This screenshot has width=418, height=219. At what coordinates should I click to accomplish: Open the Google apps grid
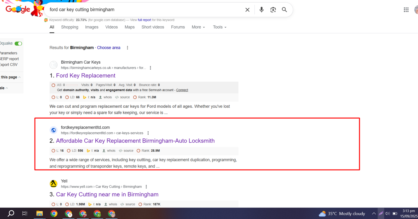(x=406, y=10)
